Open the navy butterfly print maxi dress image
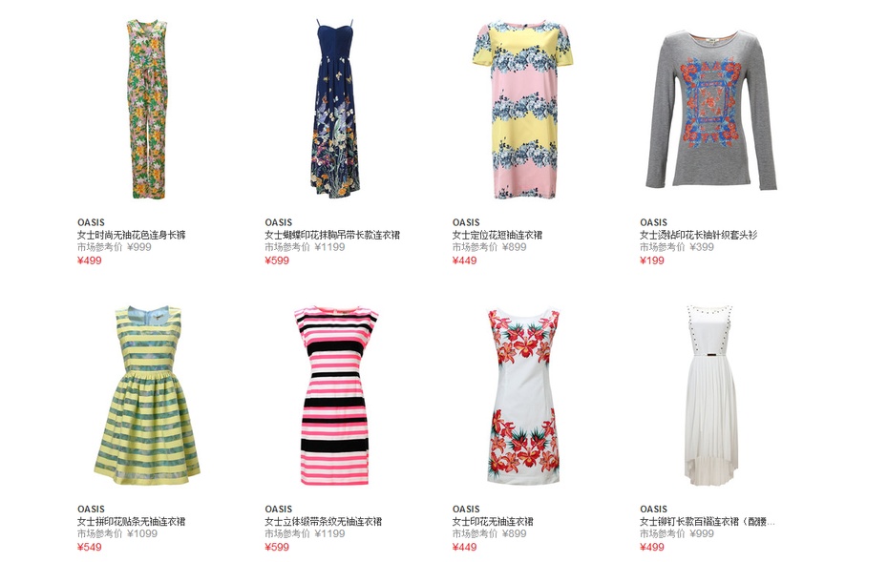Viewport: 888px width, 562px height. pyautogui.click(x=335, y=109)
